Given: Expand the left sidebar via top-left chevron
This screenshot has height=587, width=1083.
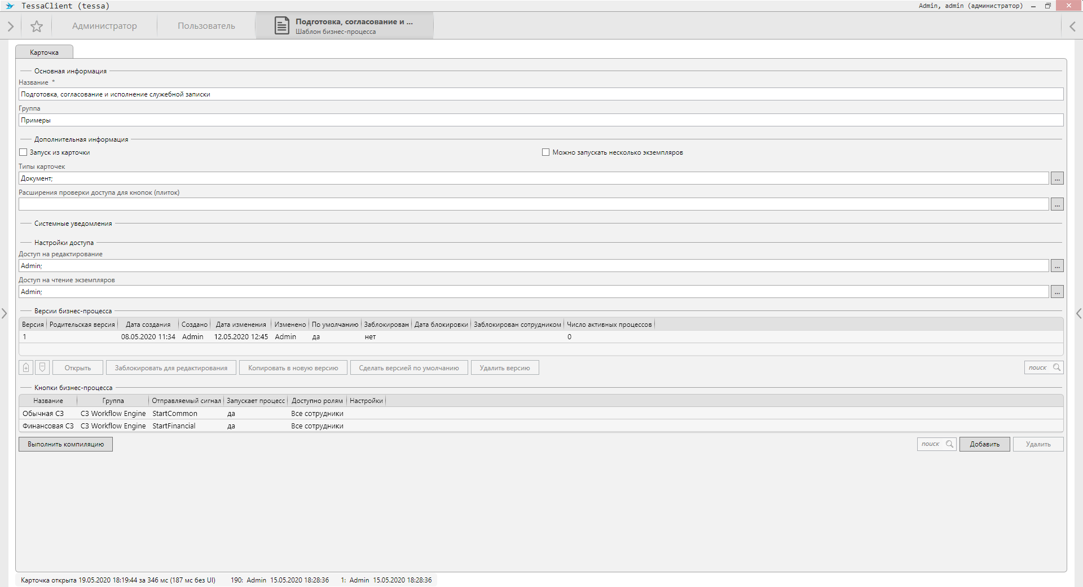Looking at the screenshot, I should pyautogui.click(x=10, y=27).
